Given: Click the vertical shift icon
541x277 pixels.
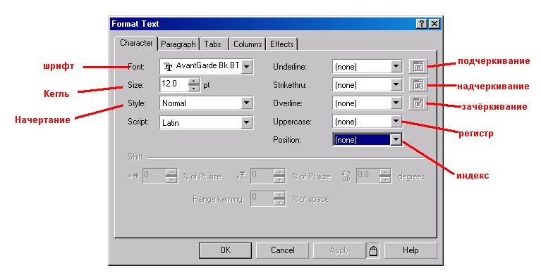Looking at the screenshot, I should tap(241, 176).
